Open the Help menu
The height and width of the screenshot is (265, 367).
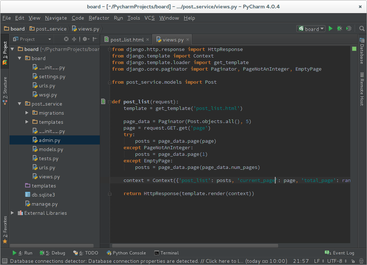tap(189, 18)
